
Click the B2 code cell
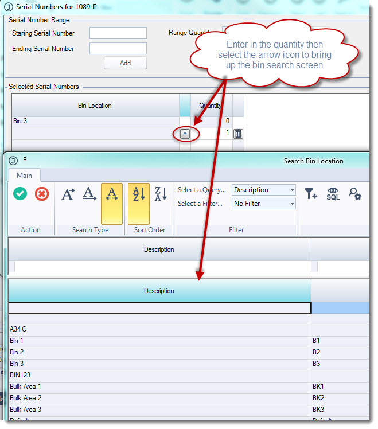[x=340, y=352]
